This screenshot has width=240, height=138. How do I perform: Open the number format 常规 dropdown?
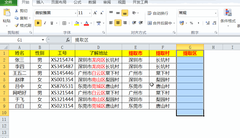(x=216, y=13)
